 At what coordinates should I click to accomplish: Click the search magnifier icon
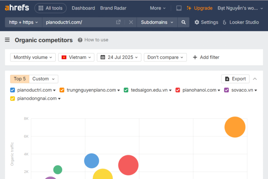(183, 22)
